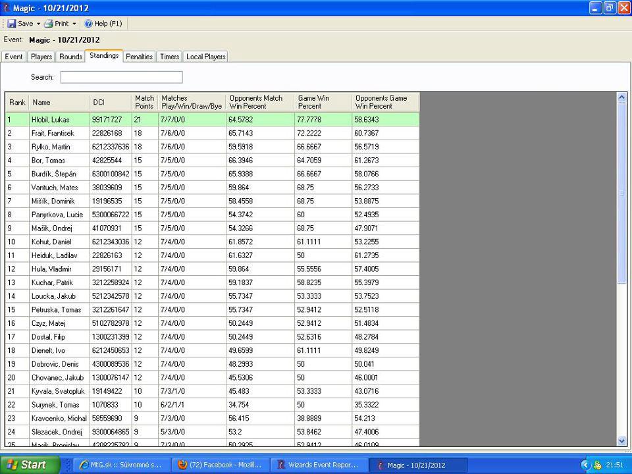Sort by the Rank column header

pyautogui.click(x=17, y=103)
